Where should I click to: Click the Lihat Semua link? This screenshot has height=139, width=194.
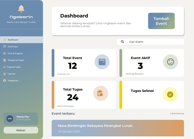177,113
